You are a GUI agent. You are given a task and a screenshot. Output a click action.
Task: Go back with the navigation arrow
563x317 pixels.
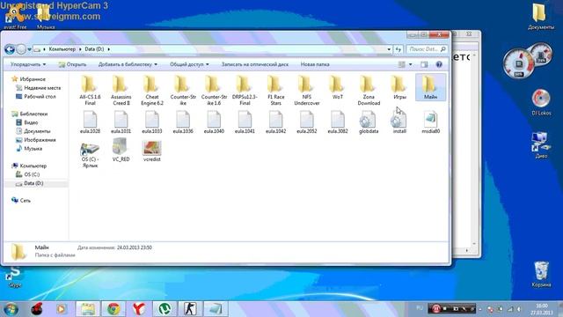[10, 49]
